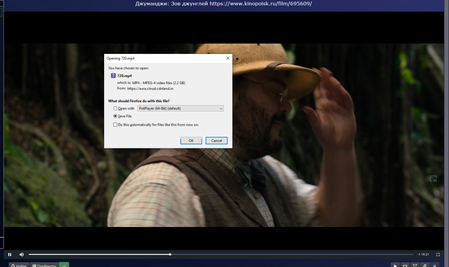Click the 'Opening 720.mp4' dialog title

click(120, 58)
